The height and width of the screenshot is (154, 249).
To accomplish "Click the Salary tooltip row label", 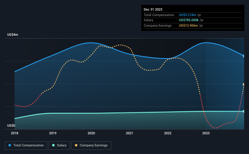I will coord(149,20).
